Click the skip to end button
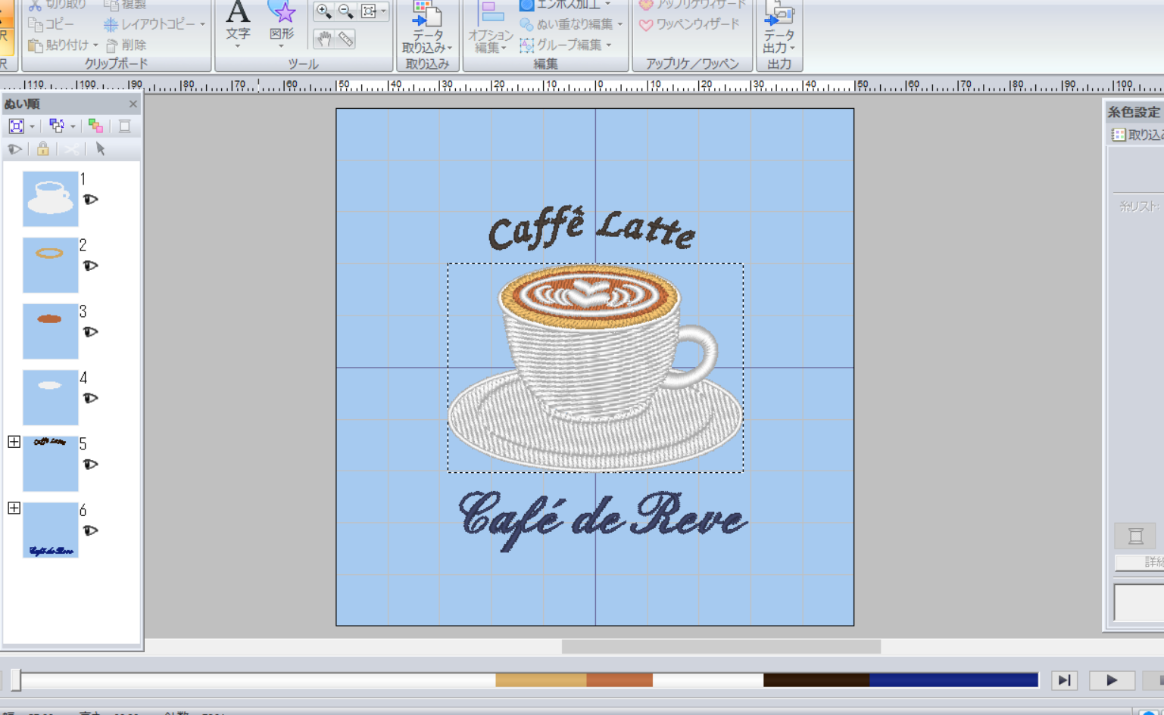1164x715 pixels. point(1064,680)
